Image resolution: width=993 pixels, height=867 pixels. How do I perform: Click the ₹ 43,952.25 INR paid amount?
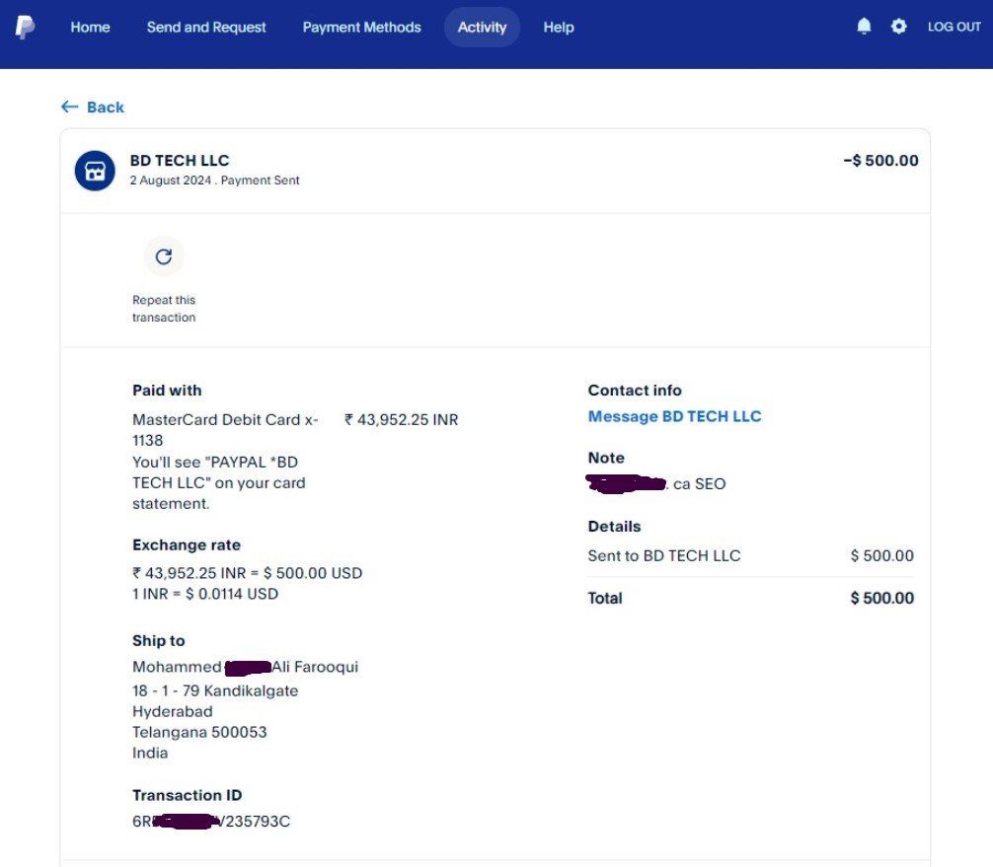402,419
